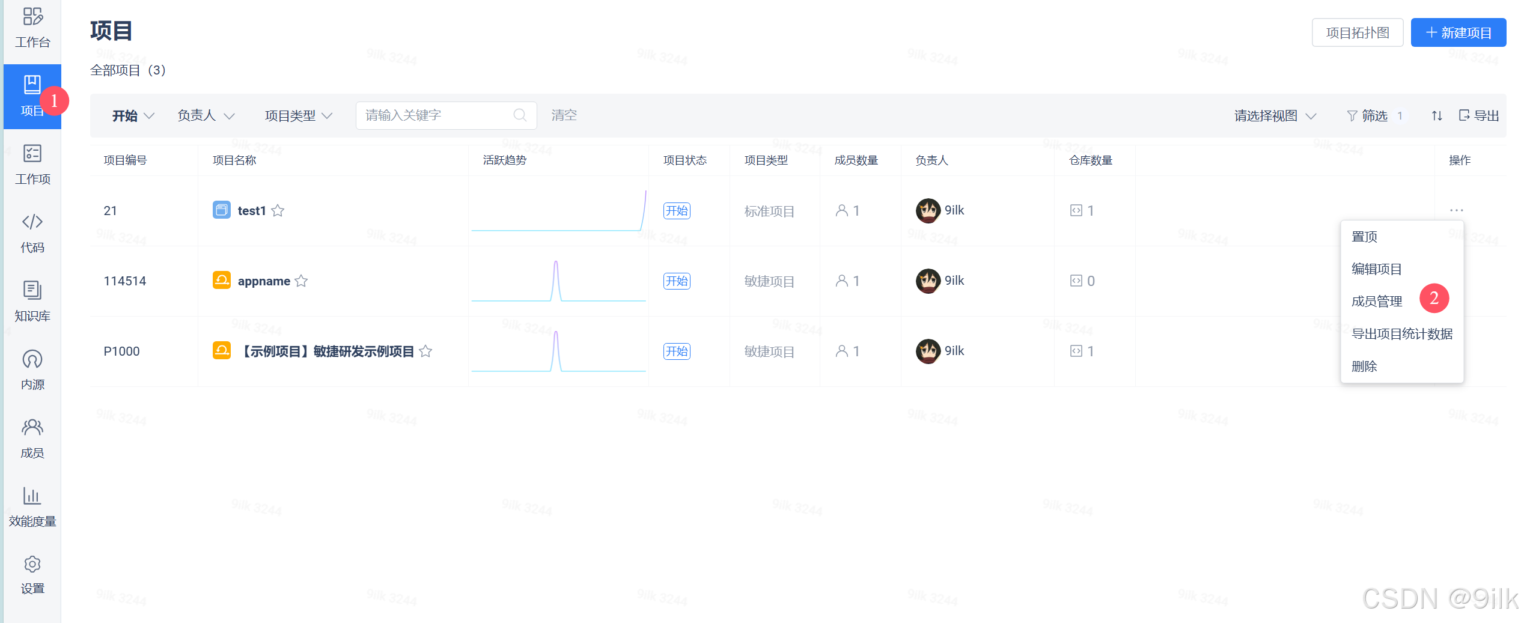Star the 敏捷研发示例项目 project as favorite
The width and height of the screenshot is (1521, 623).
point(425,351)
